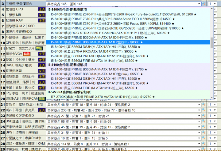The image size is (221, 151).
Task: Select I3-8100+華碩 PRIME B360M-A $5700 option
Action: click(x=128, y=70)
